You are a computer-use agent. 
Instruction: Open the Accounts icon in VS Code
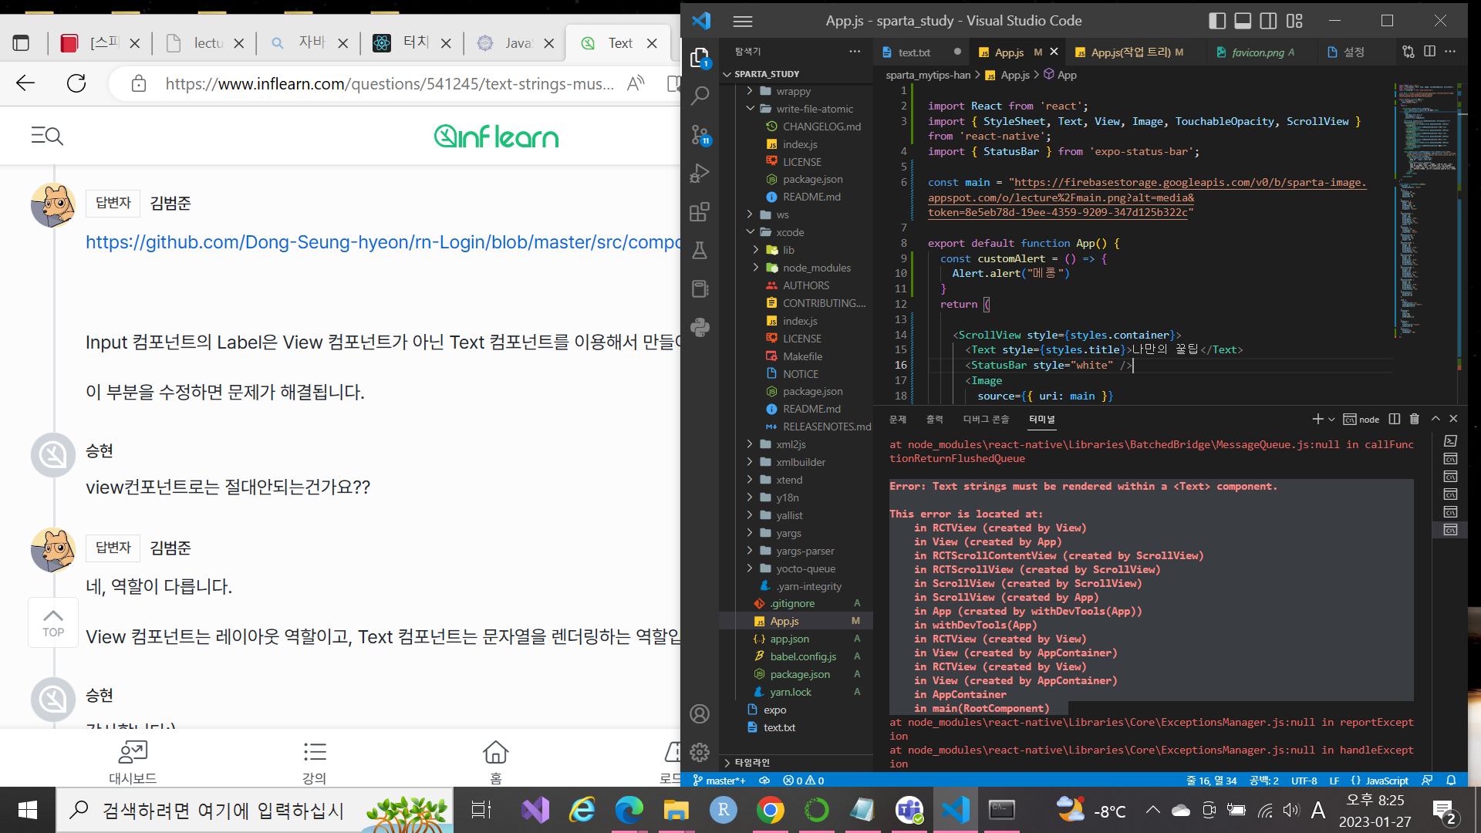(x=700, y=714)
